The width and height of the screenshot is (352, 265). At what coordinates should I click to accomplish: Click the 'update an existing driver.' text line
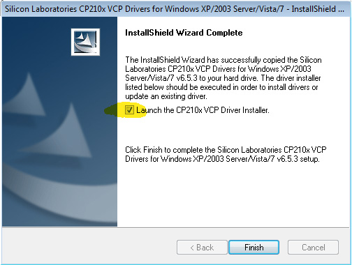click(166, 96)
